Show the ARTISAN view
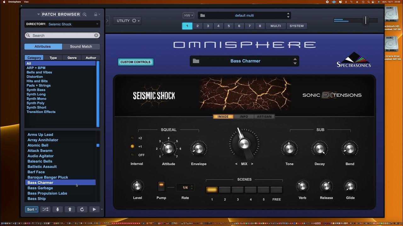Screen dimensions: 403x226 pyautogui.click(x=264, y=117)
